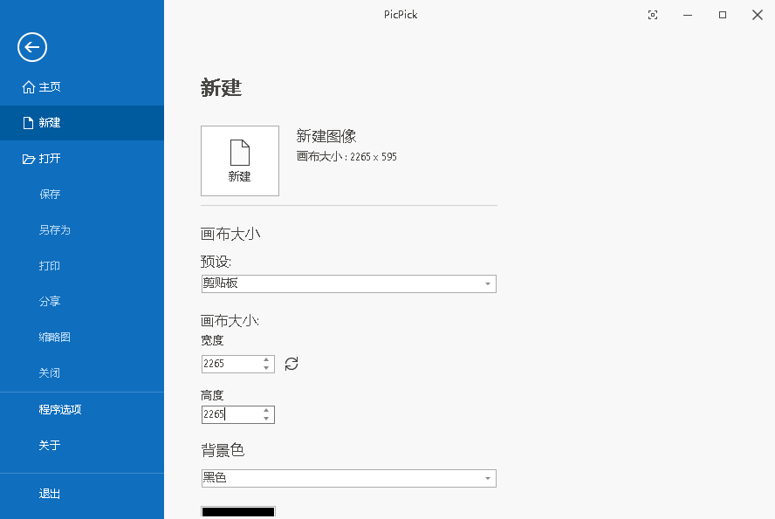775x519 pixels.
Task: Open the 保存 sidebar entry
Action: click(x=50, y=194)
